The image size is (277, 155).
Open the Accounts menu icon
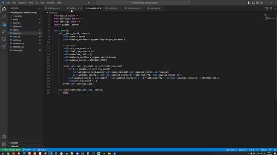(4, 136)
